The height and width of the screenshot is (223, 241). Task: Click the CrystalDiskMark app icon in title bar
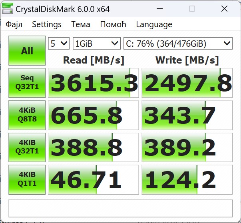point(8,9)
